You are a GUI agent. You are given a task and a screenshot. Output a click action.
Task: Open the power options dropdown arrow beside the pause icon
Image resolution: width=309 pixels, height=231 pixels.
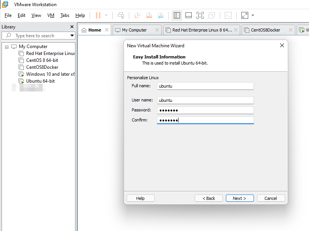(106, 15)
